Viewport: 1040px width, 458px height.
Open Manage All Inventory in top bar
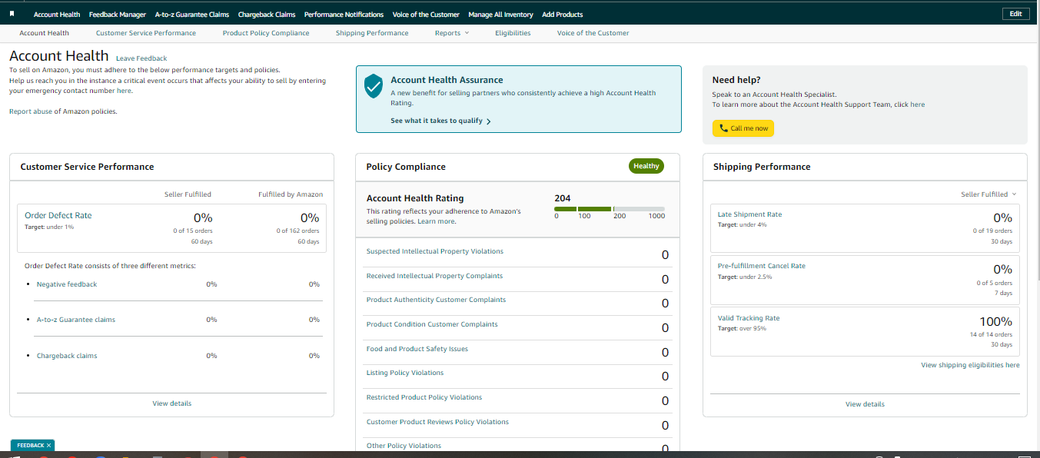(500, 15)
